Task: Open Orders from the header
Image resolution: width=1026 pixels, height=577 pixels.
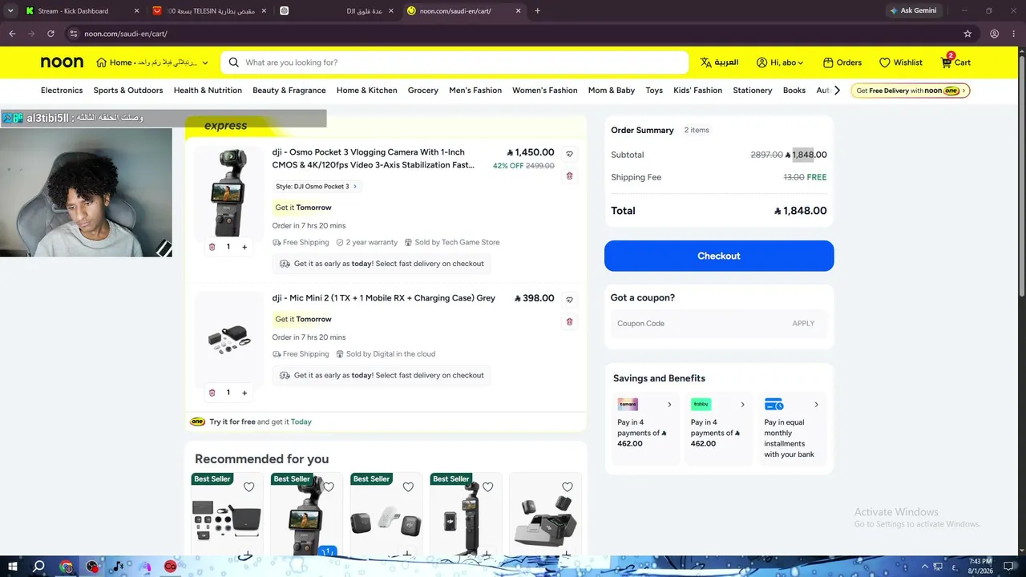Action: pos(841,63)
